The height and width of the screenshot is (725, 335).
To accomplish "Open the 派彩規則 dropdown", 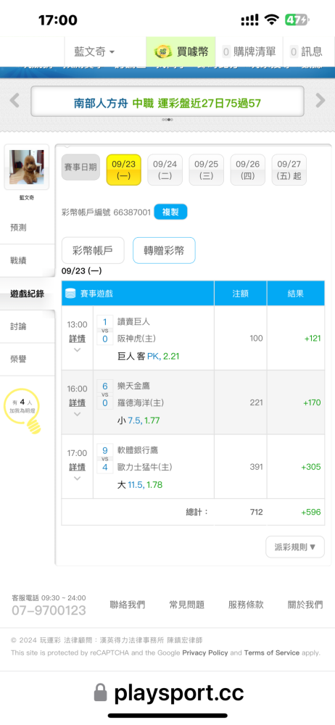I will click(295, 547).
